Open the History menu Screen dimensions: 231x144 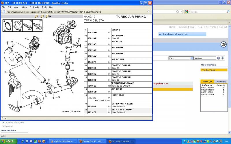(24, 7)
